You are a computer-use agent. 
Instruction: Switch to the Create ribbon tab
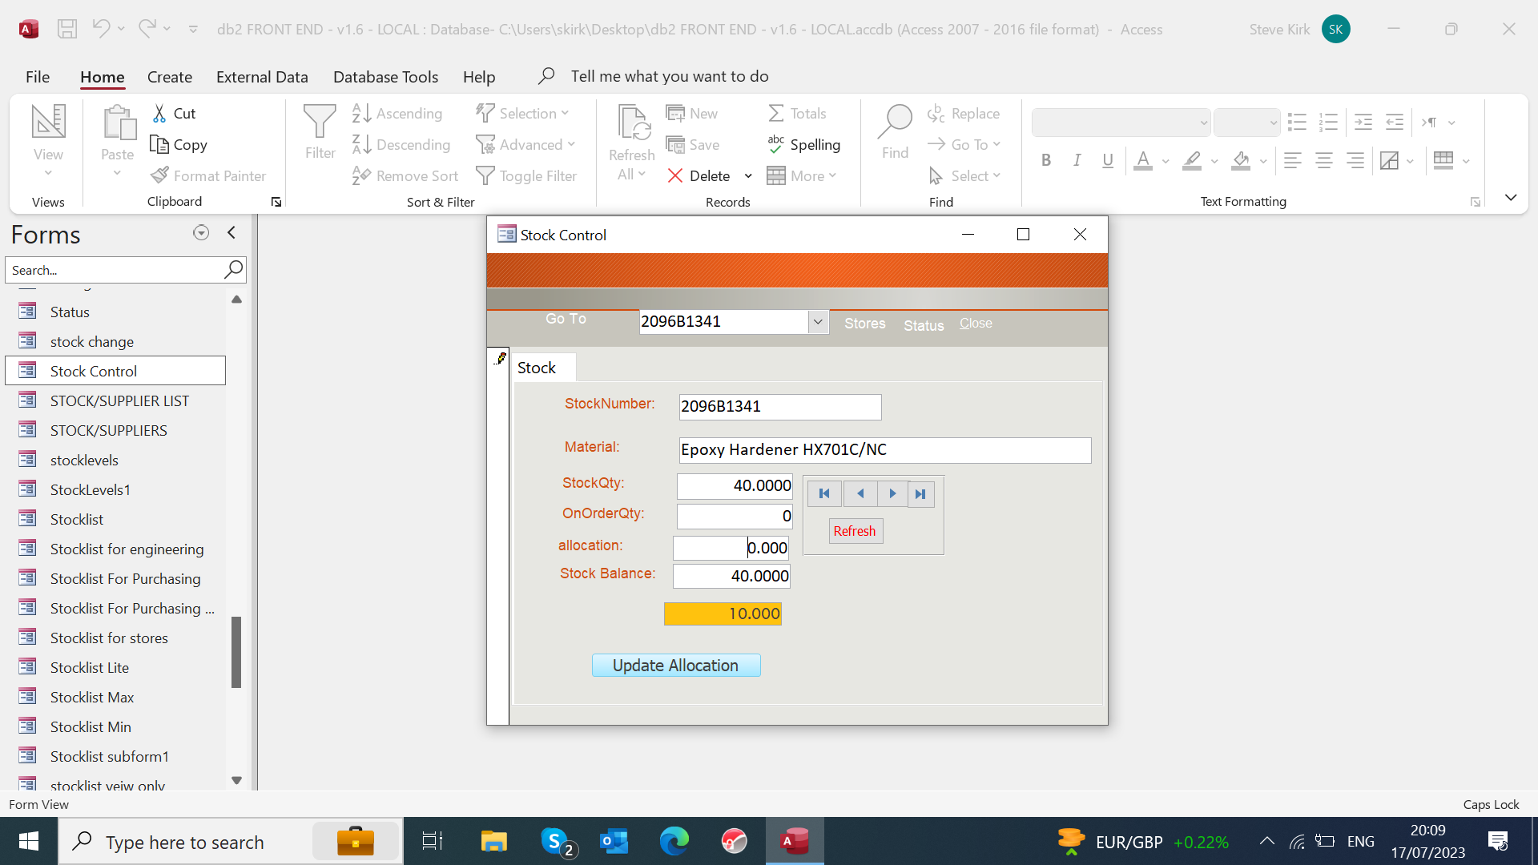pyautogui.click(x=169, y=77)
